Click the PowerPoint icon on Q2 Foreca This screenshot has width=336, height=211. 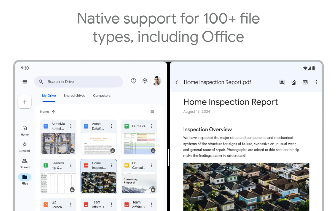pyautogui.click(x=46, y=205)
